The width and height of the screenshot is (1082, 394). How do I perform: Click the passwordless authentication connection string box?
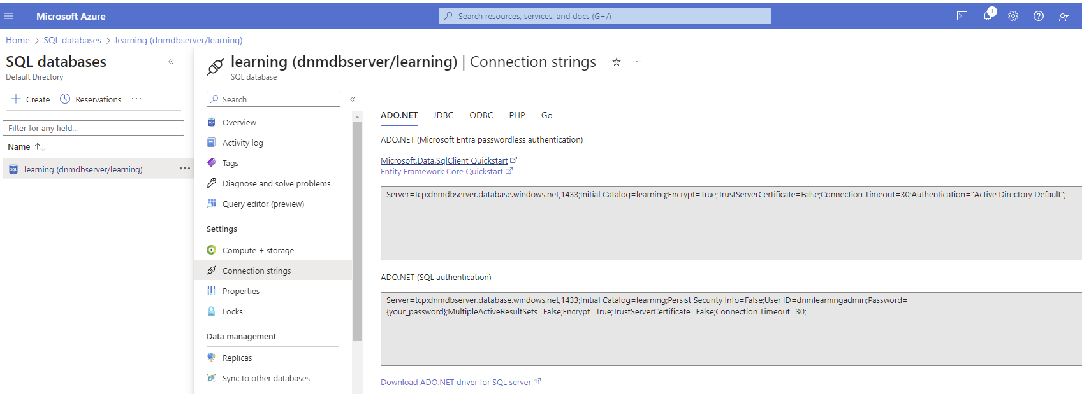click(731, 223)
